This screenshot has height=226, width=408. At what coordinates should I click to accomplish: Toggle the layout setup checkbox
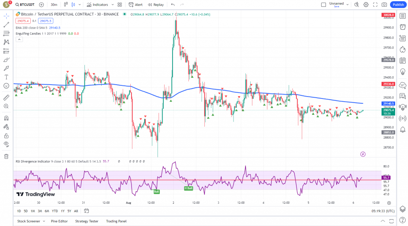click(324, 5)
